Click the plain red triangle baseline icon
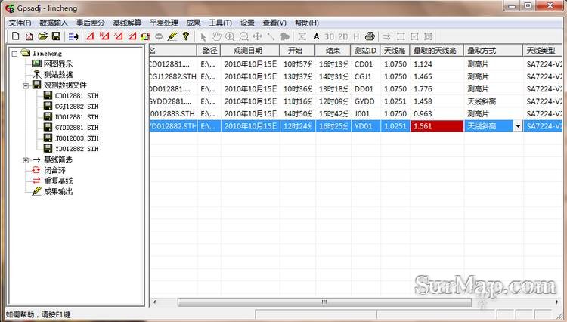The image size is (567, 322). [x=91, y=36]
